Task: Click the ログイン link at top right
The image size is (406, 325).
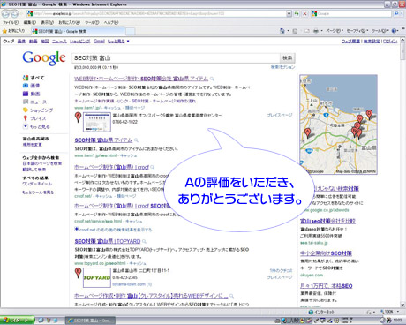Action: click(390, 42)
